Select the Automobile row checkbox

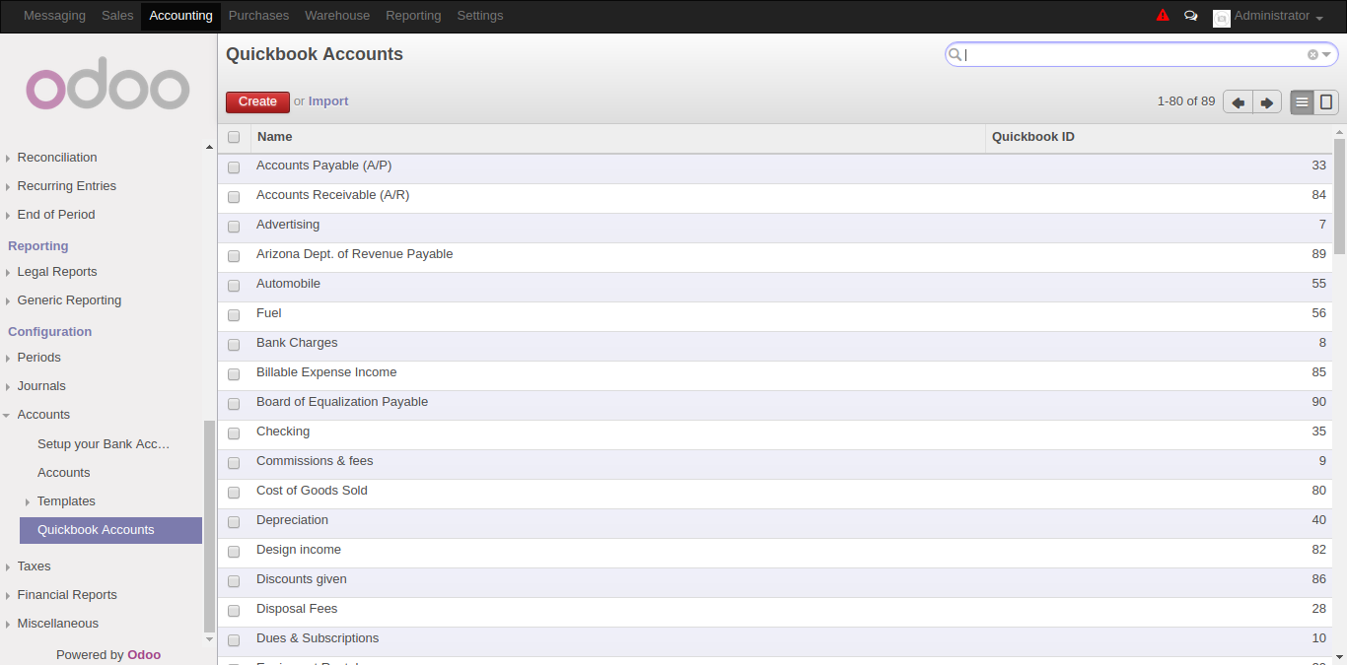tap(234, 286)
